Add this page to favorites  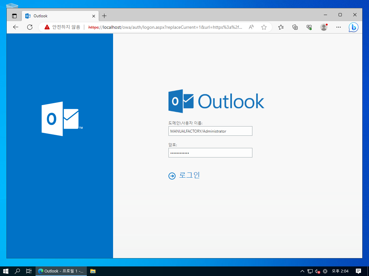point(264,27)
